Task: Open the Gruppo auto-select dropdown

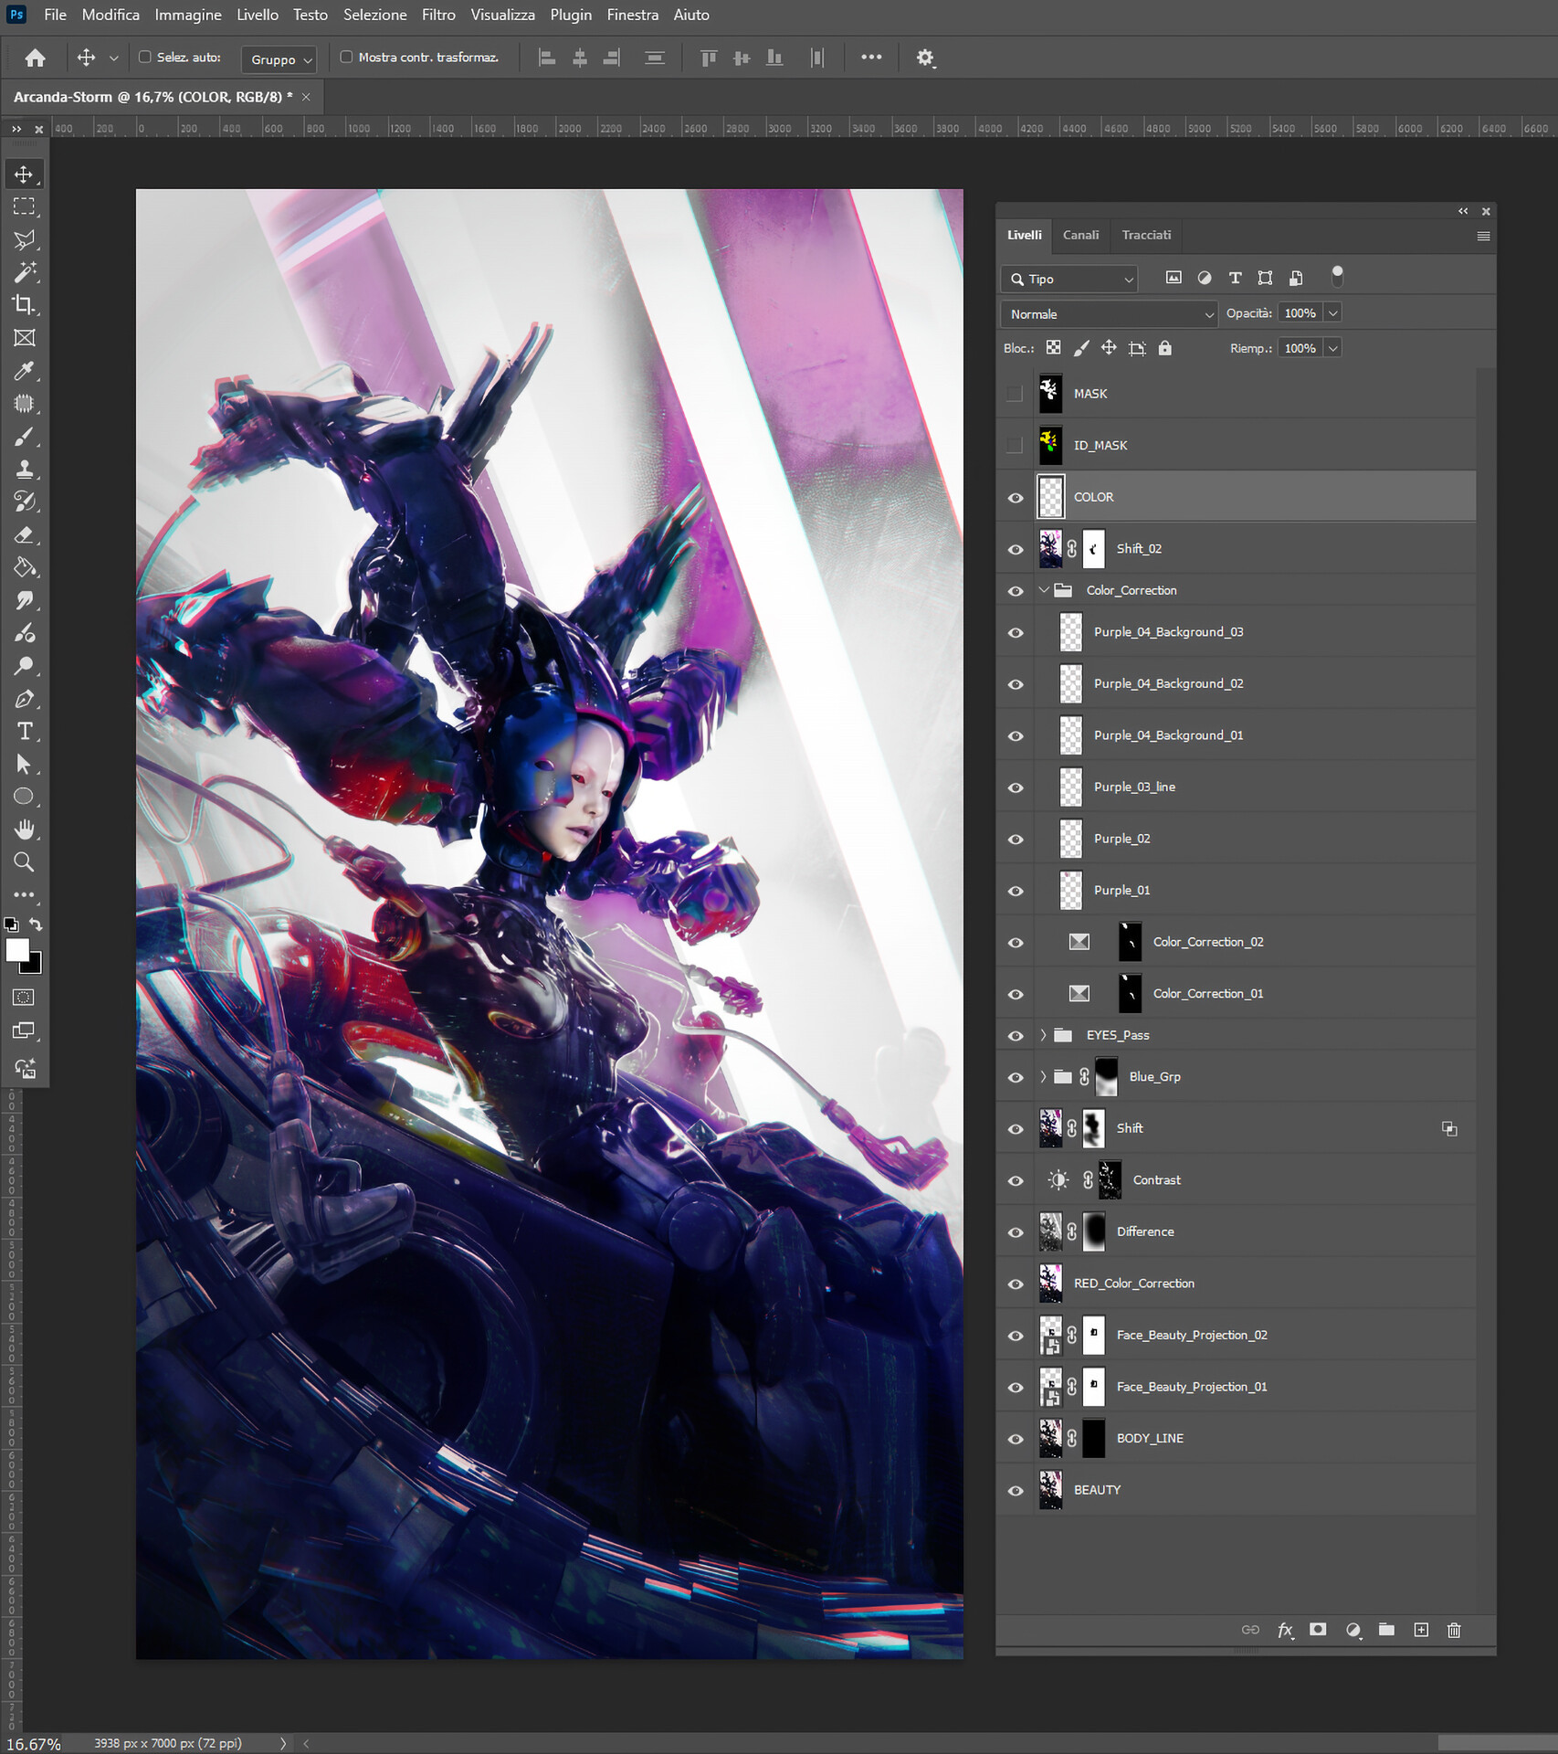Action: pos(279,59)
